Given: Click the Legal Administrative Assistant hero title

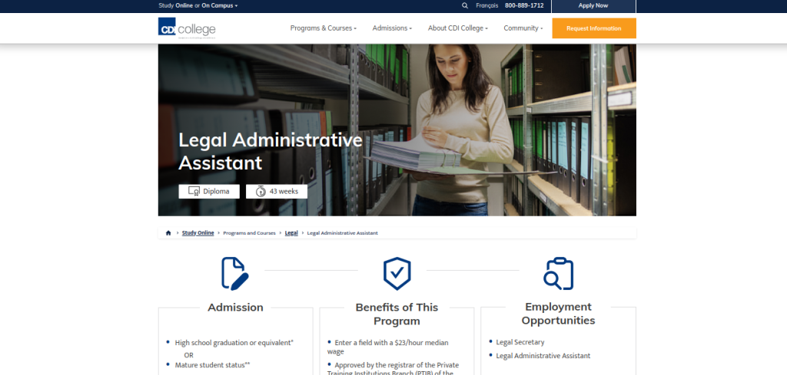Looking at the screenshot, I should click(271, 151).
